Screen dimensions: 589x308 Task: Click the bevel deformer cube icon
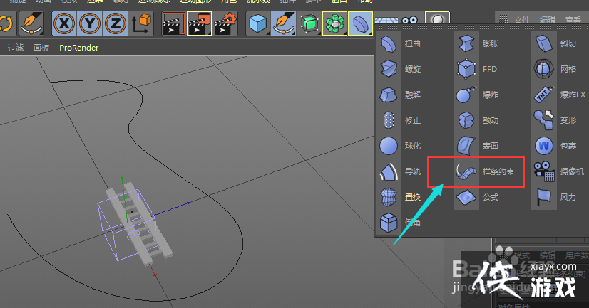click(389, 223)
